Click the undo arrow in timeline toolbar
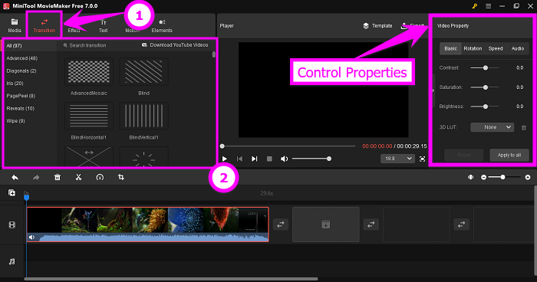537x282 pixels. click(15, 177)
